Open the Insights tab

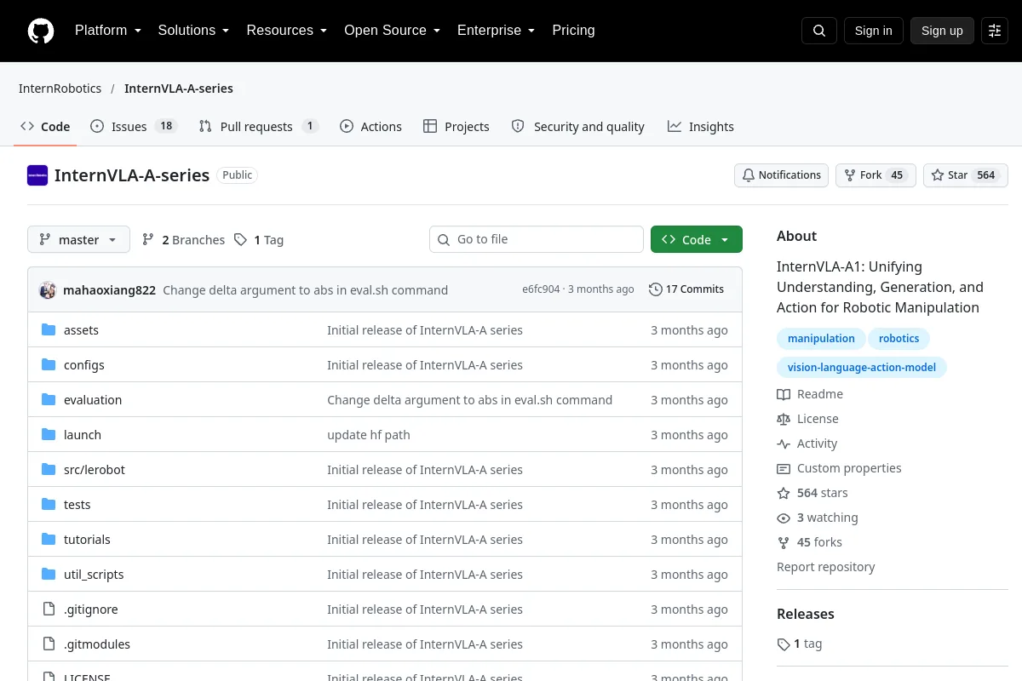(x=701, y=127)
